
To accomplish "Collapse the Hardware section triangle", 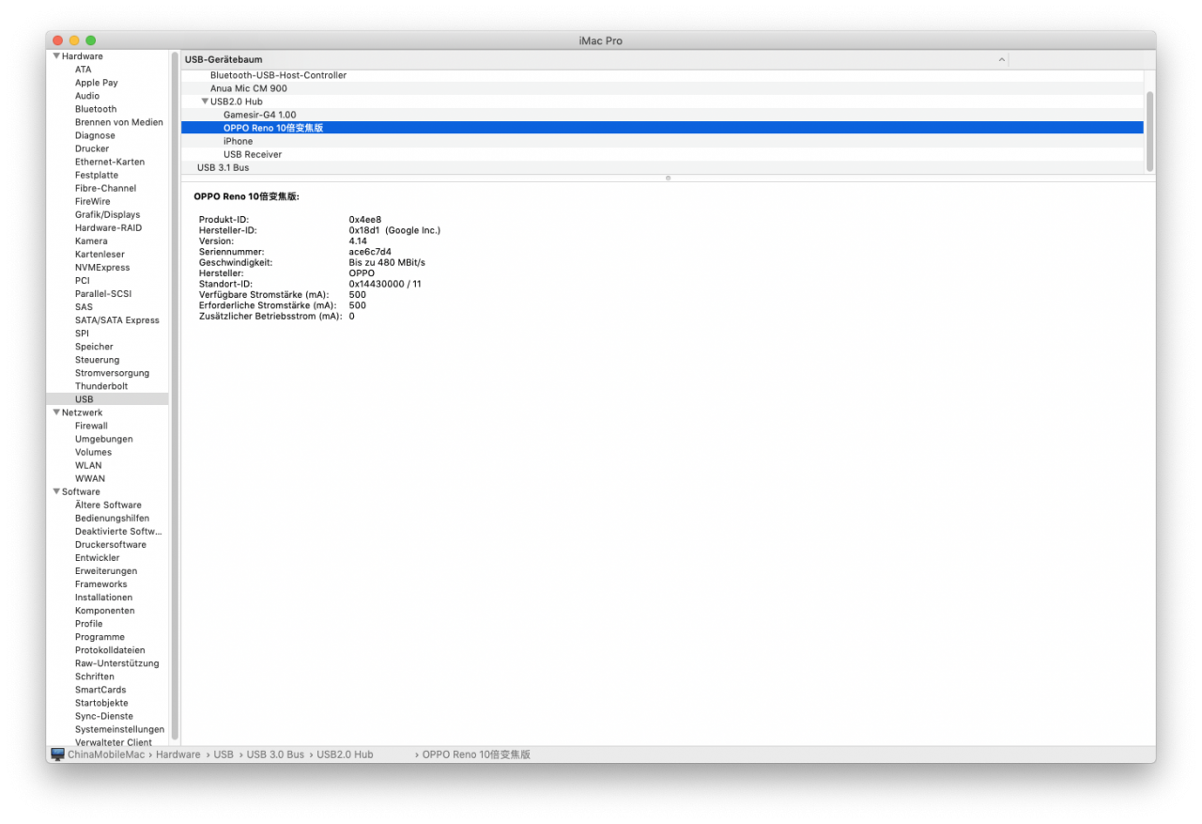I will (56, 56).
